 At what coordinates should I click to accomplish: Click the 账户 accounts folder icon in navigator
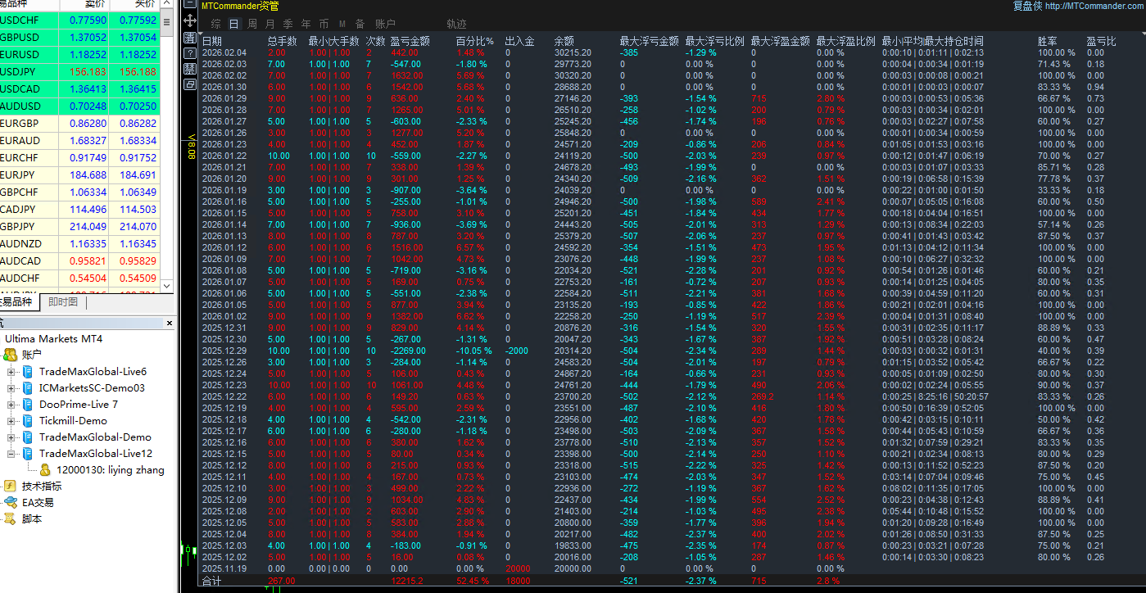click(10, 355)
